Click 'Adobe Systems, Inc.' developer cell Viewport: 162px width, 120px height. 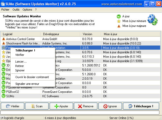55,43
